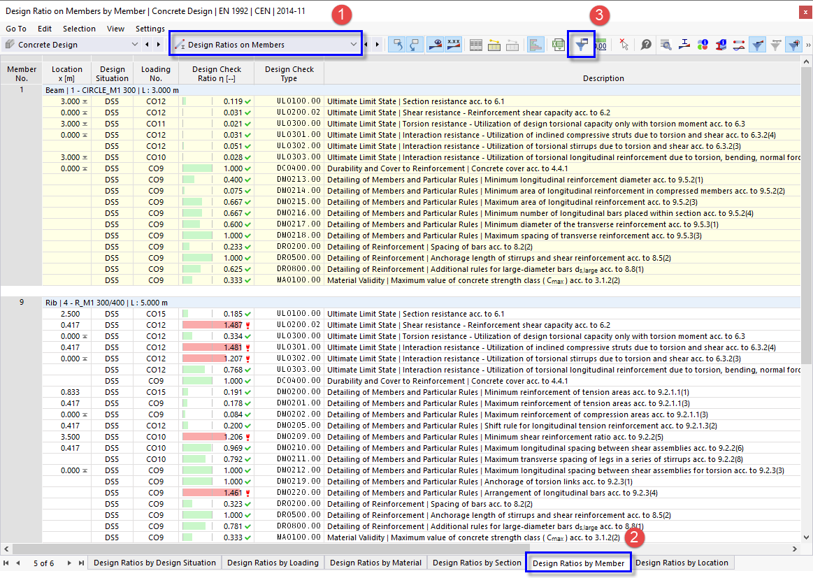Export table to Excel icon
813x578 pixels.
click(x=559, y=45)
